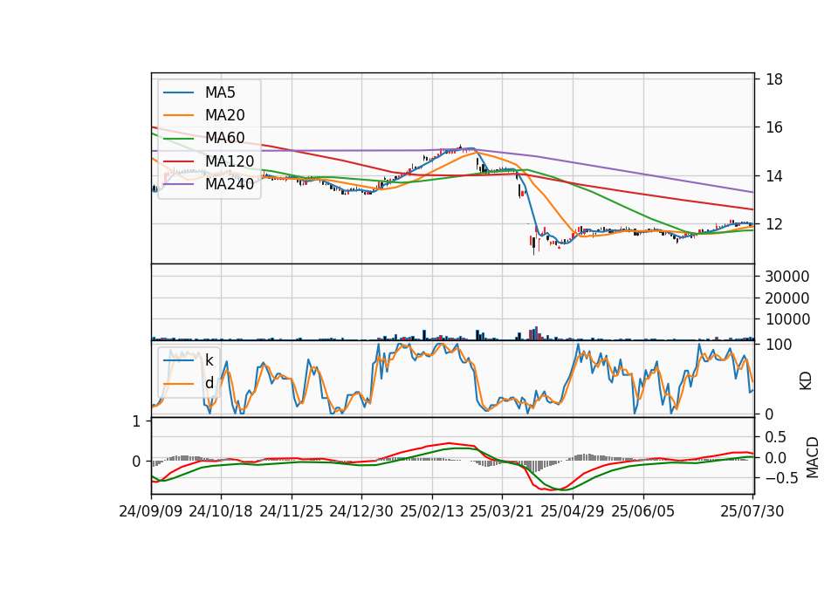The width and height of the screenshot is (838, 602).
Task: Click the purple MA240 legend line swatch
Action: tap(178, 184)
